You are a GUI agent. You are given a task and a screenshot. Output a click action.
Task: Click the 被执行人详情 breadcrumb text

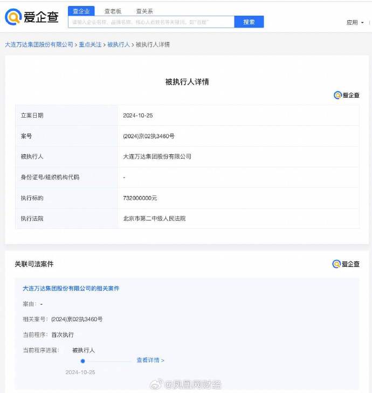153,45
